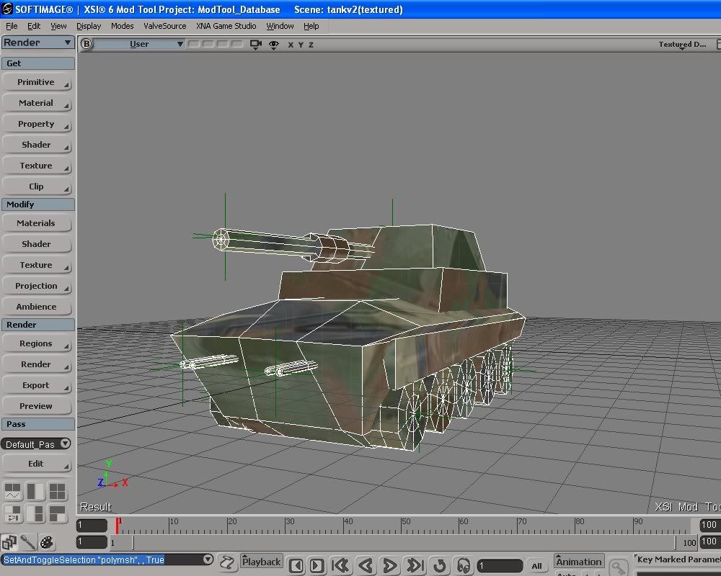This screenshot has width=721, height=576.
Task: Open the Get Texture menu
Action: click(36, 166)
